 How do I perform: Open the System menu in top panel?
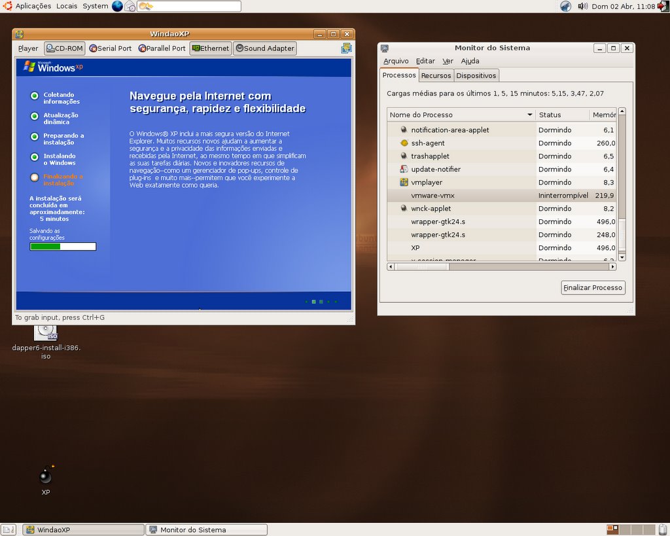(x=96, y=6)
